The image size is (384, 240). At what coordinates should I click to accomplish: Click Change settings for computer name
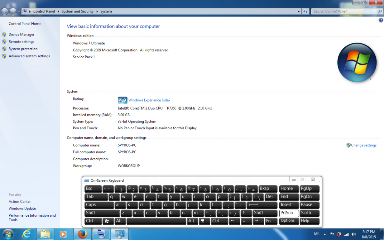pyautogui.click(x=364, y=145)
